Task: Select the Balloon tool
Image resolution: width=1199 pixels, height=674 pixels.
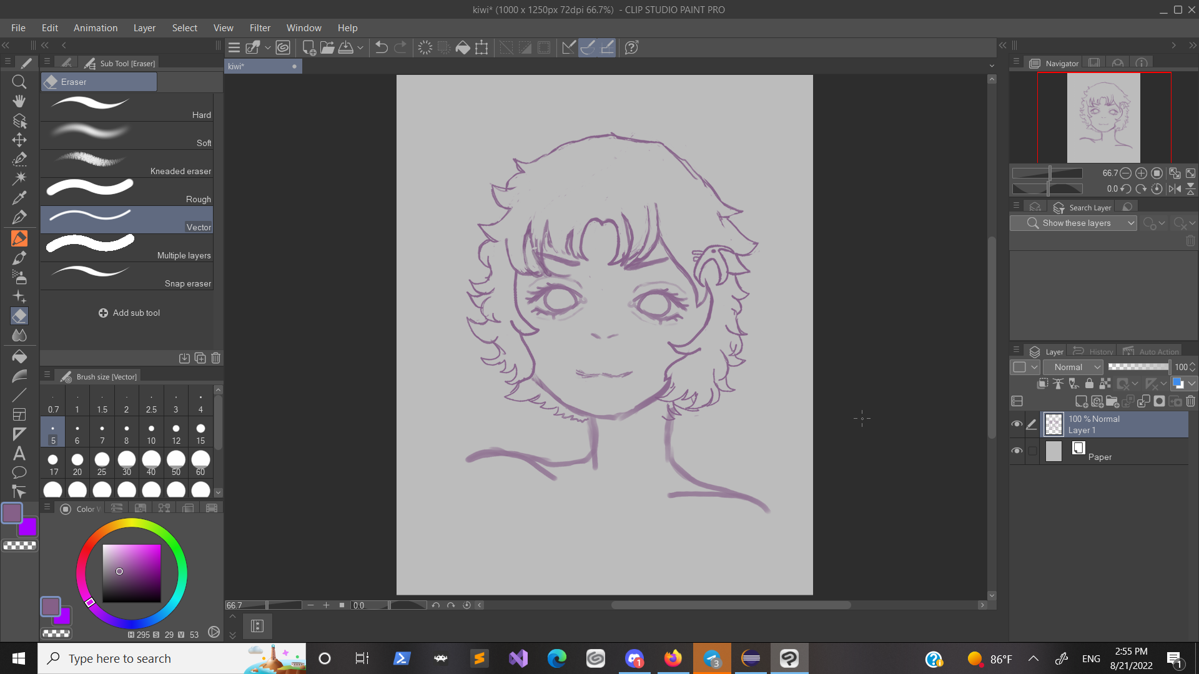Action: [19, 472]
